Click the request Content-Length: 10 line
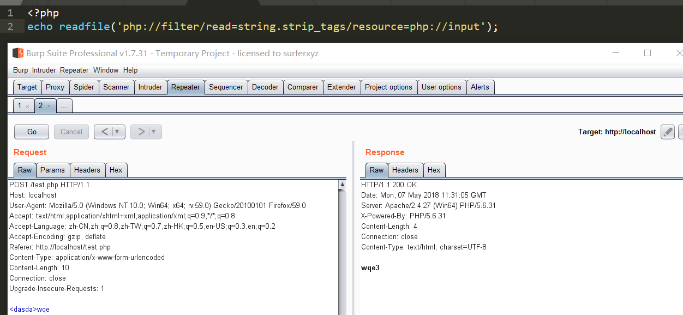The height and width of the screenshot is (315, 683). click(39, 268)
